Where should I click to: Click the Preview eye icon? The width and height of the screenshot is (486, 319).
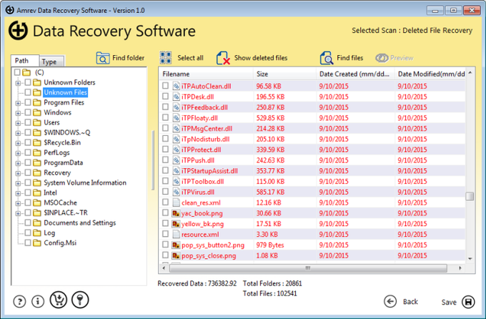(x=382, y=58)
